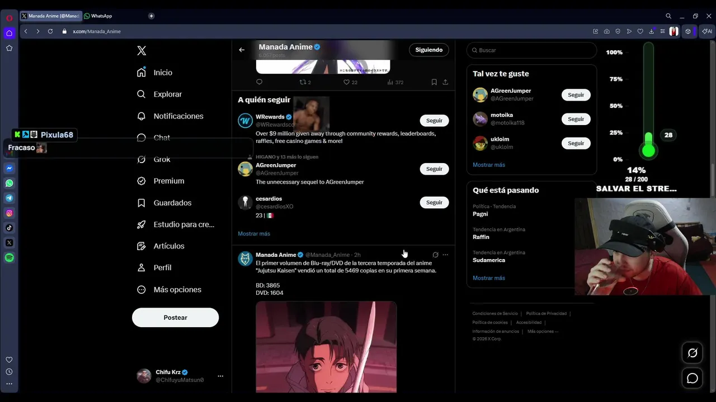
Task: Click sidebar heart icon at bottom
Action: click(x=9, y=360)
